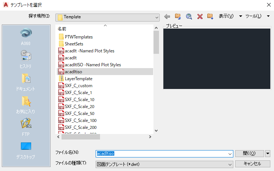The width and height of the screenshot is (274, 171).
Task: Click the zip folder icon of LayerTemplate
Action: click(61, 79)
